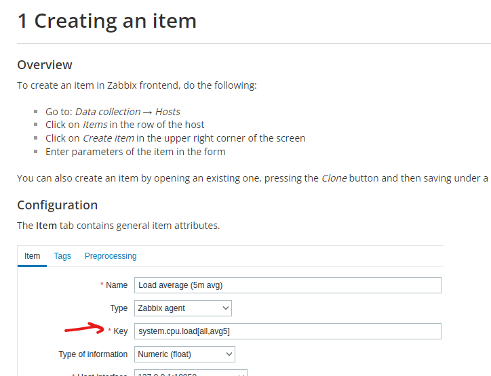Open the Tags tab
Viewport: 491px width, 376px height.
tap(62, 256)
